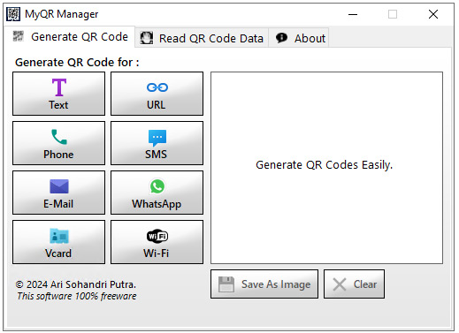Select the Text QR code type
The width and height of the screenshot is (459, 333).
[x=58, y=94]
